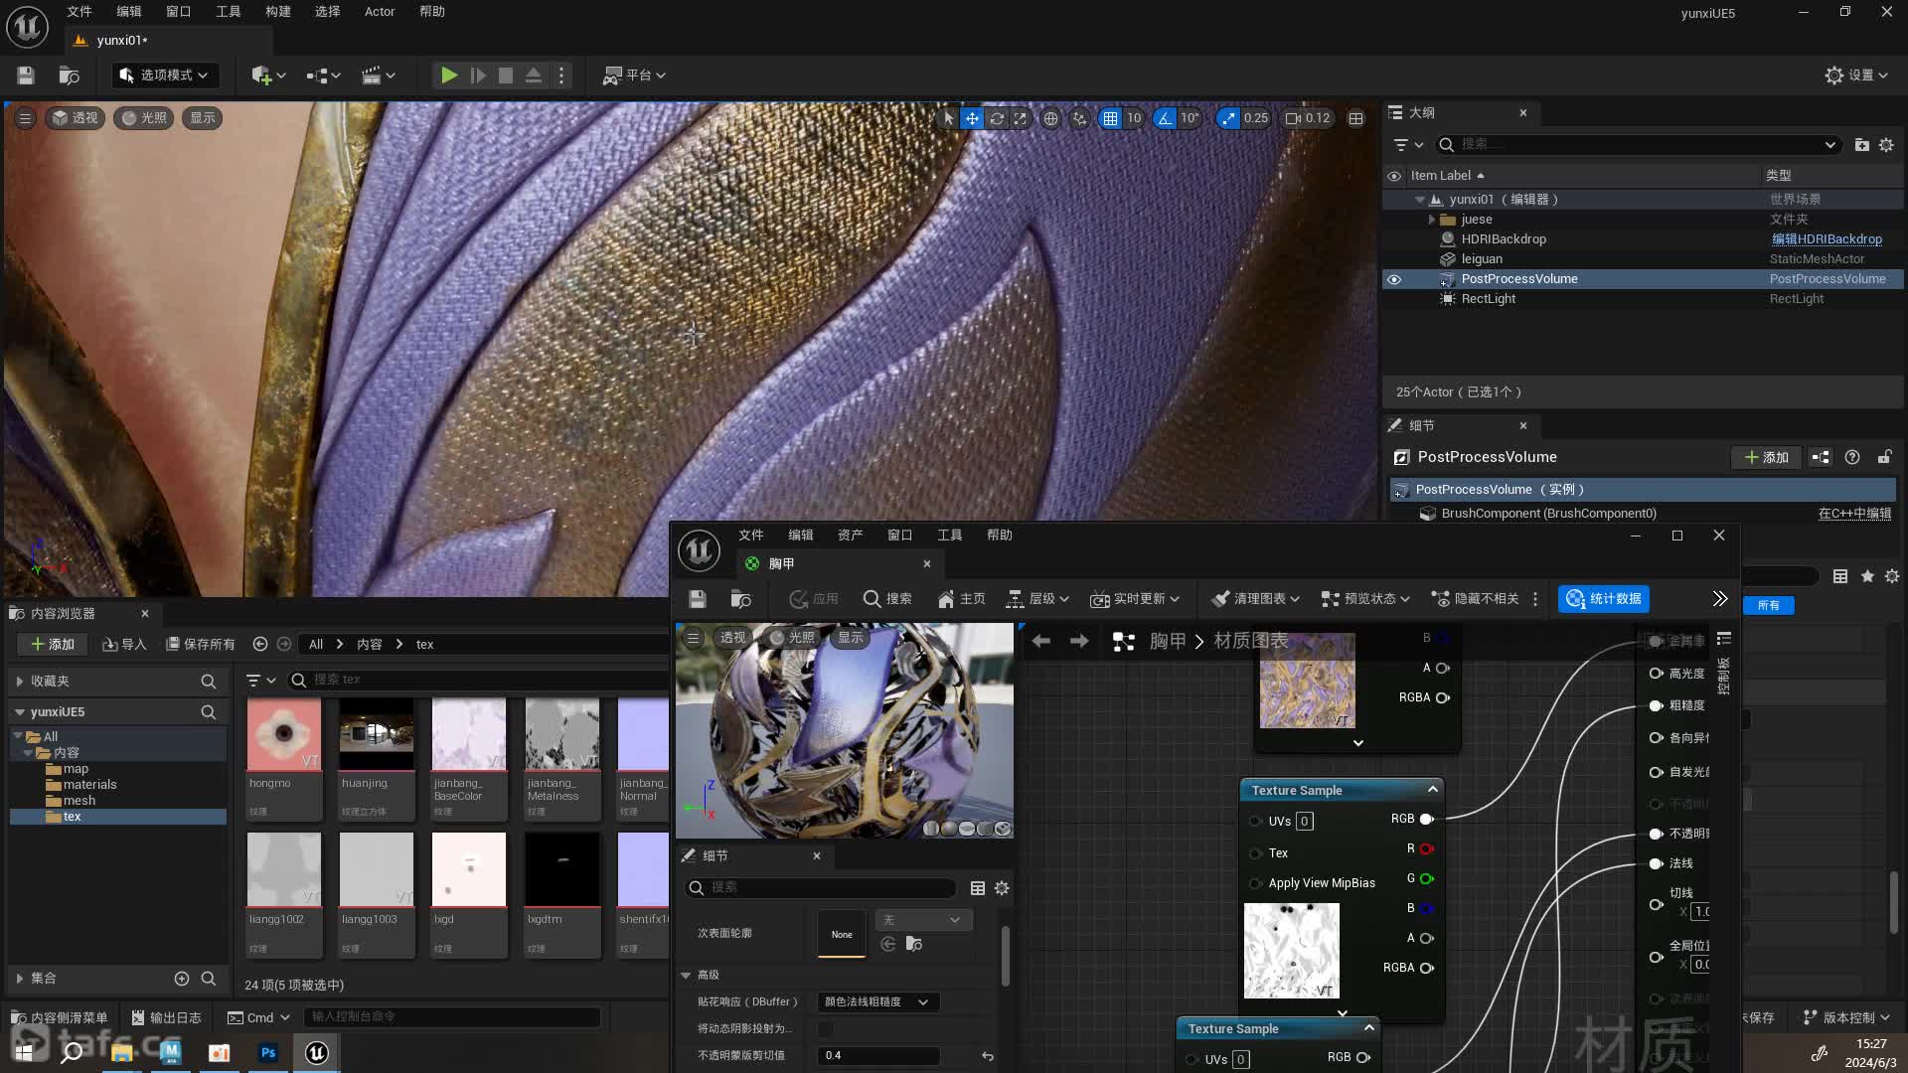Click the tex content search field
The image size is (1908, 1073).
479,680
